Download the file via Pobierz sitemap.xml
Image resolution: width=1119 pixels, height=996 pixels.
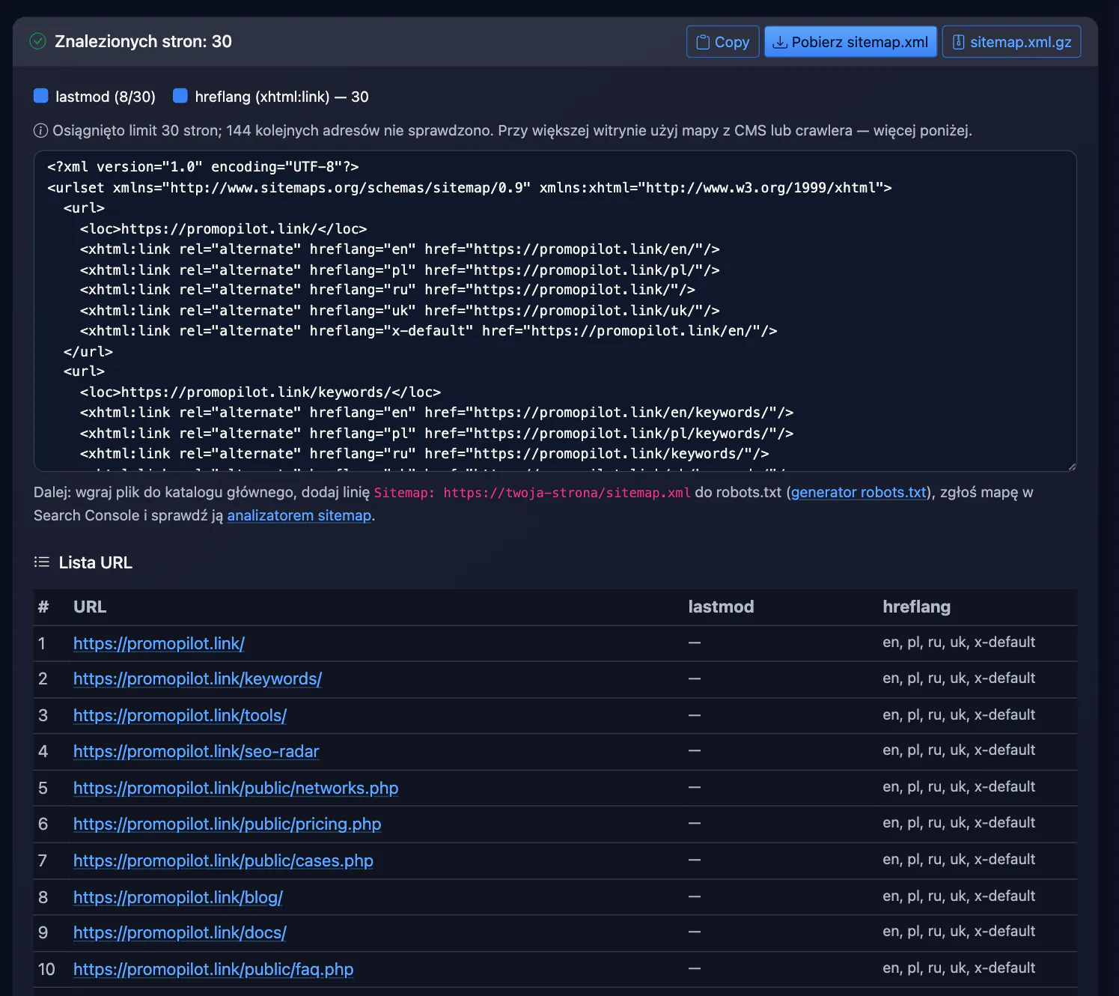pyautogui.click(x=851, y=42)
